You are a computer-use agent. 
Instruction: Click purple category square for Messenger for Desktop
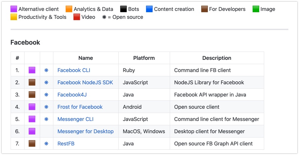tap(32, 131)
